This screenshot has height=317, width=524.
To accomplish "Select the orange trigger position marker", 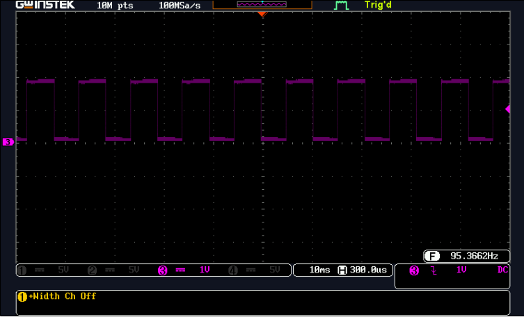I will coord(262,14).
